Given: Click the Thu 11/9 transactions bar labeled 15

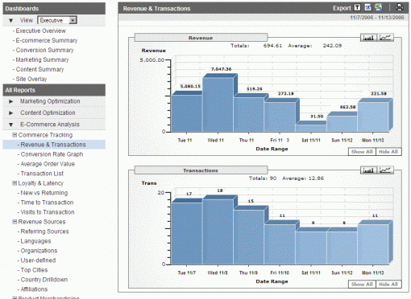Looking at the screenshot, I should click(x=249, y=237).
